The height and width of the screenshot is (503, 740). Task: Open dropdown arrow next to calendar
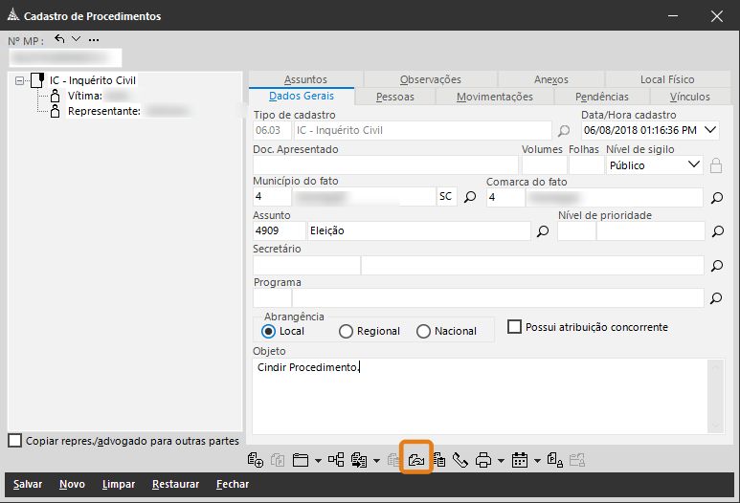click(x=537, y=461)
